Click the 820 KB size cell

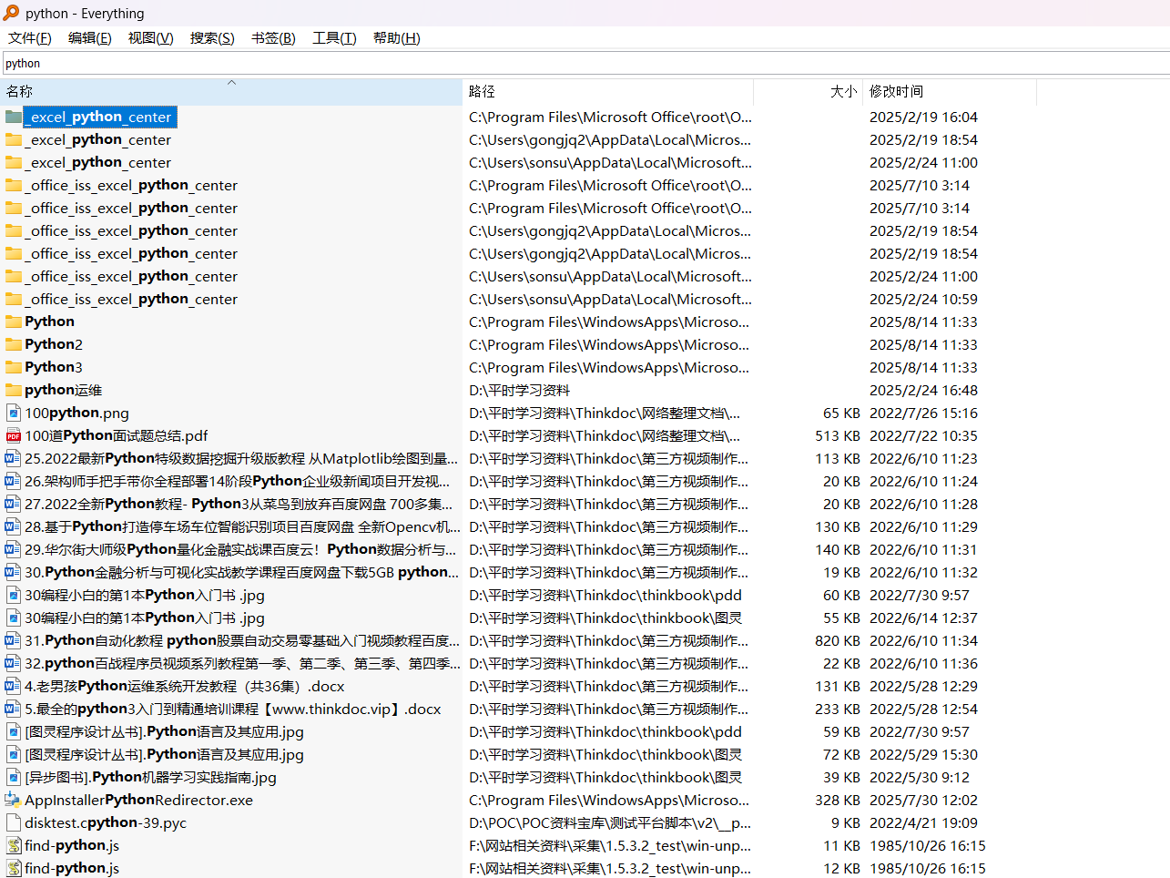coord(838,640)
